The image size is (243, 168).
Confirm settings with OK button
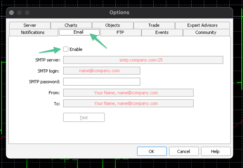pyautogui.click(x=151, y=151)
